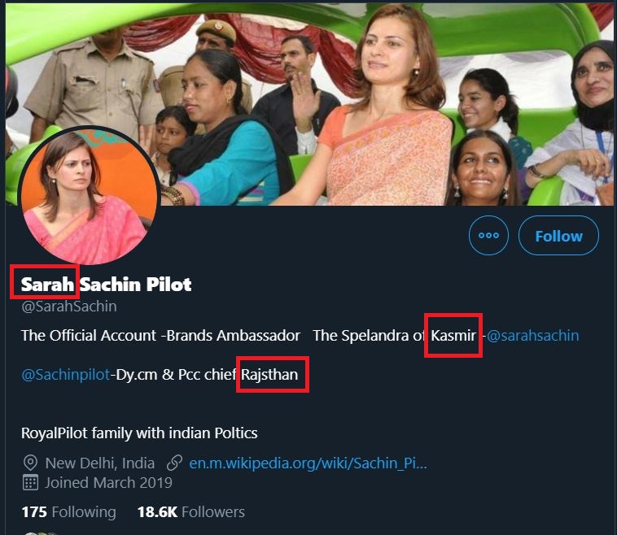This screenshot has height=535, width=617.
Task: Click the Follow button
Action: [558, 236]
